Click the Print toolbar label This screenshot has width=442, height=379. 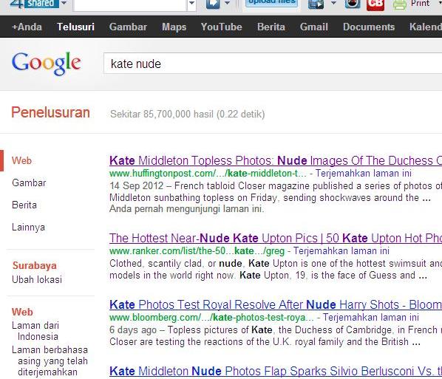(421, 4)
